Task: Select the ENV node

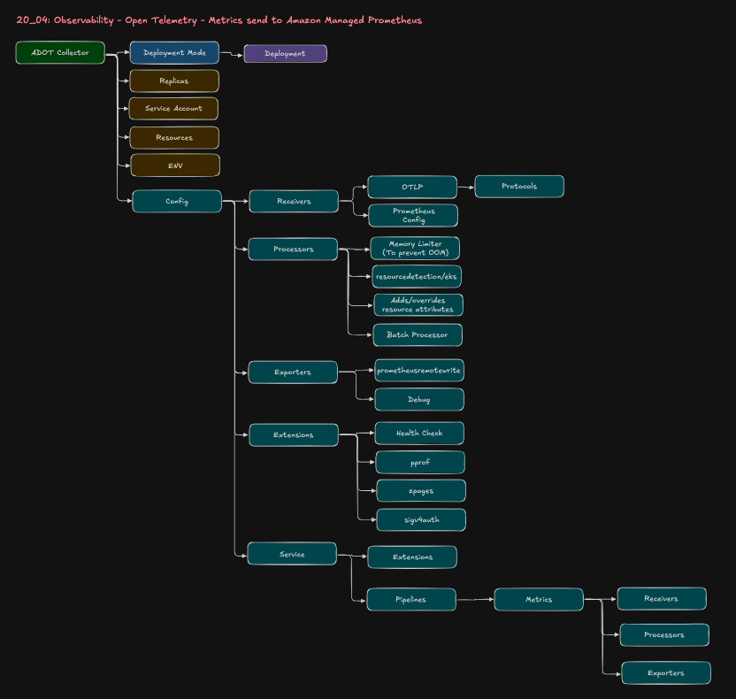Action: pos(173,165)
